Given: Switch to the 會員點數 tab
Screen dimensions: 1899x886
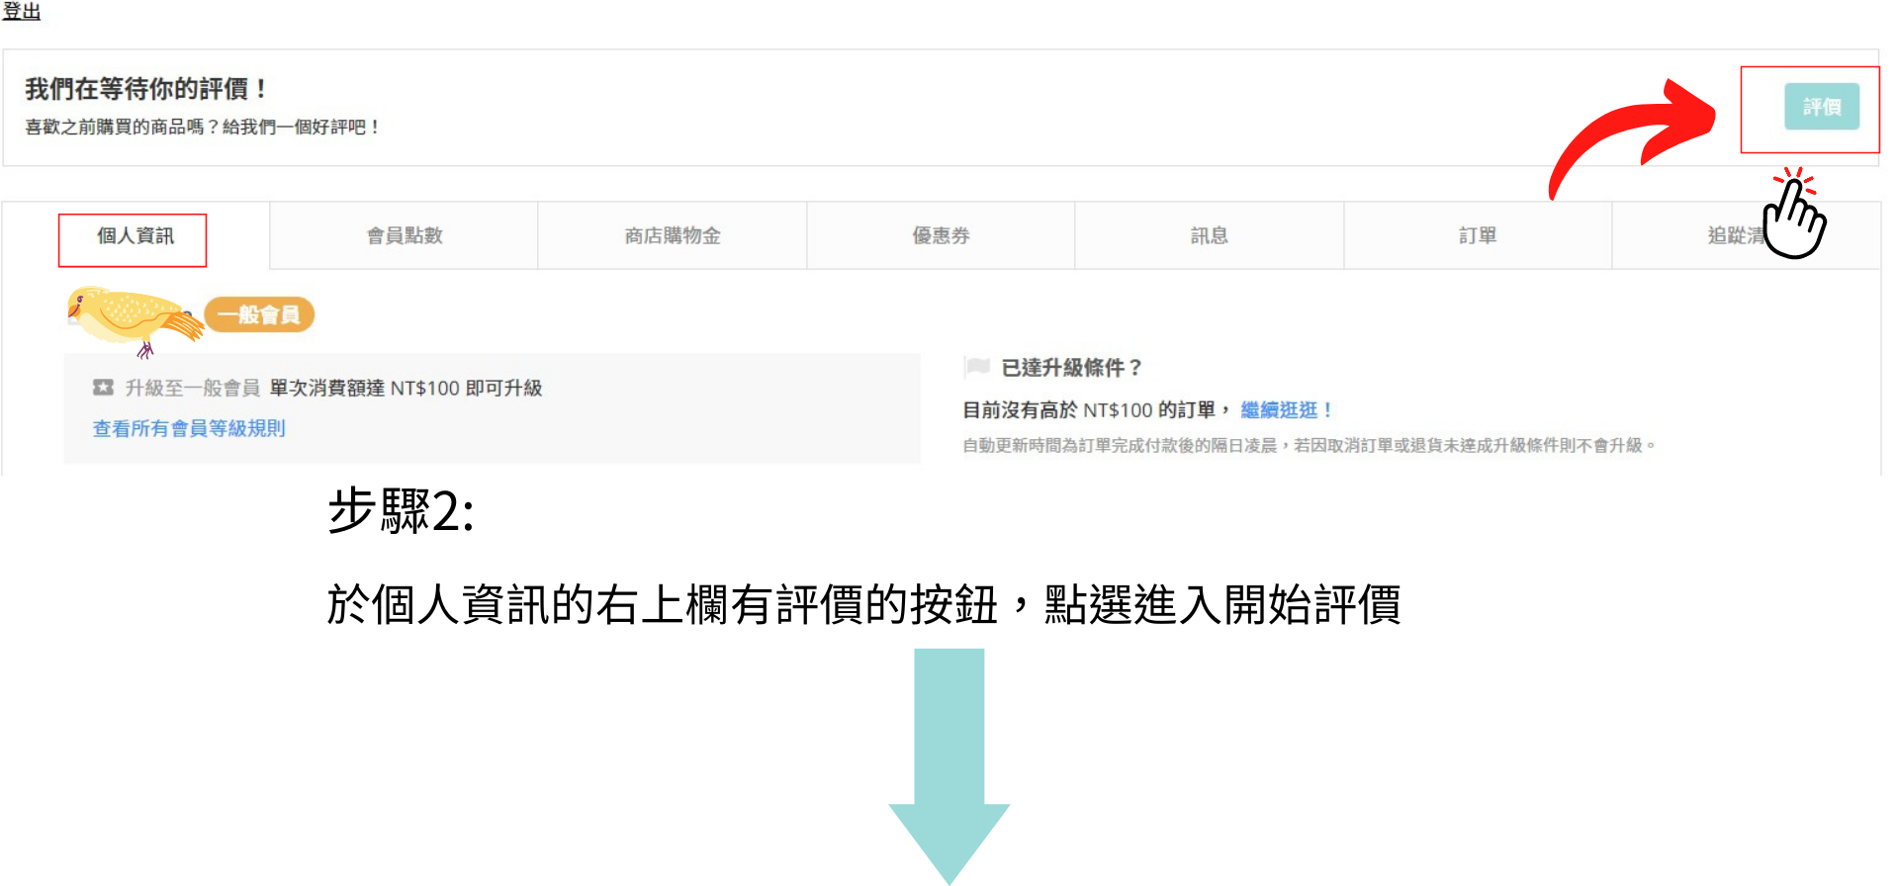Looking at the screenshot, I should coord(405,236).
